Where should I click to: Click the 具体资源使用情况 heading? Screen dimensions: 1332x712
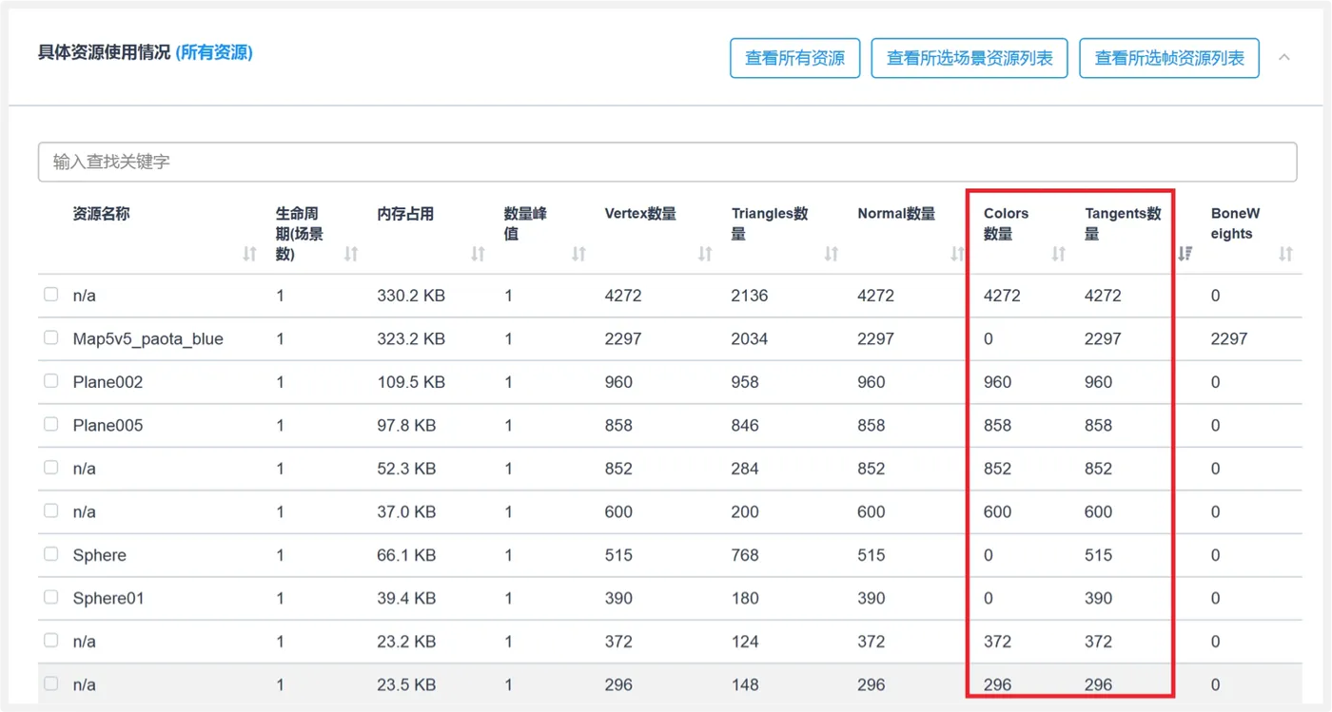pyautogui.click(x=104, y=52)
